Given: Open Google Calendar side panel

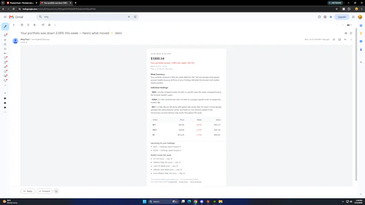Looking at the screenshot, I should click(x=361, y=26).
